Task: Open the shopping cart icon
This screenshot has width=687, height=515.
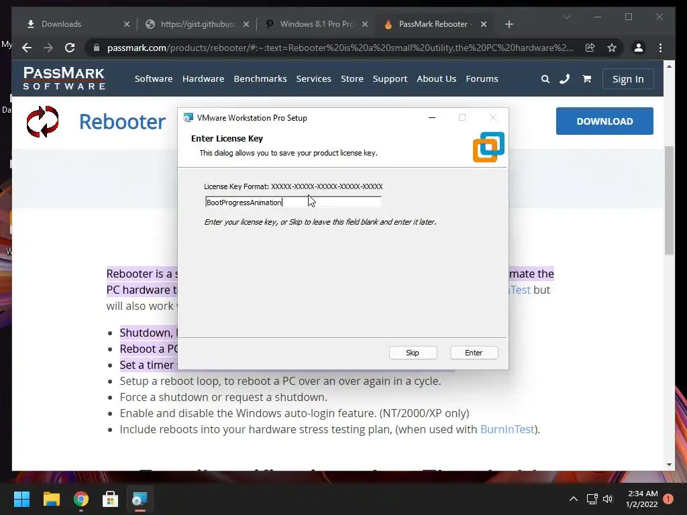Action: pos(586,79)
